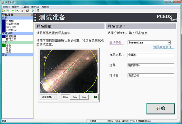182x124 pixels.
Task: Click the teal power icon in toolbar
Action: (33, 11)
